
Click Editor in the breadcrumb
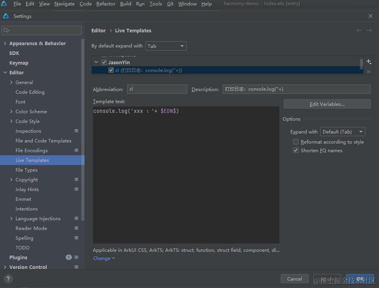(99, 30)
